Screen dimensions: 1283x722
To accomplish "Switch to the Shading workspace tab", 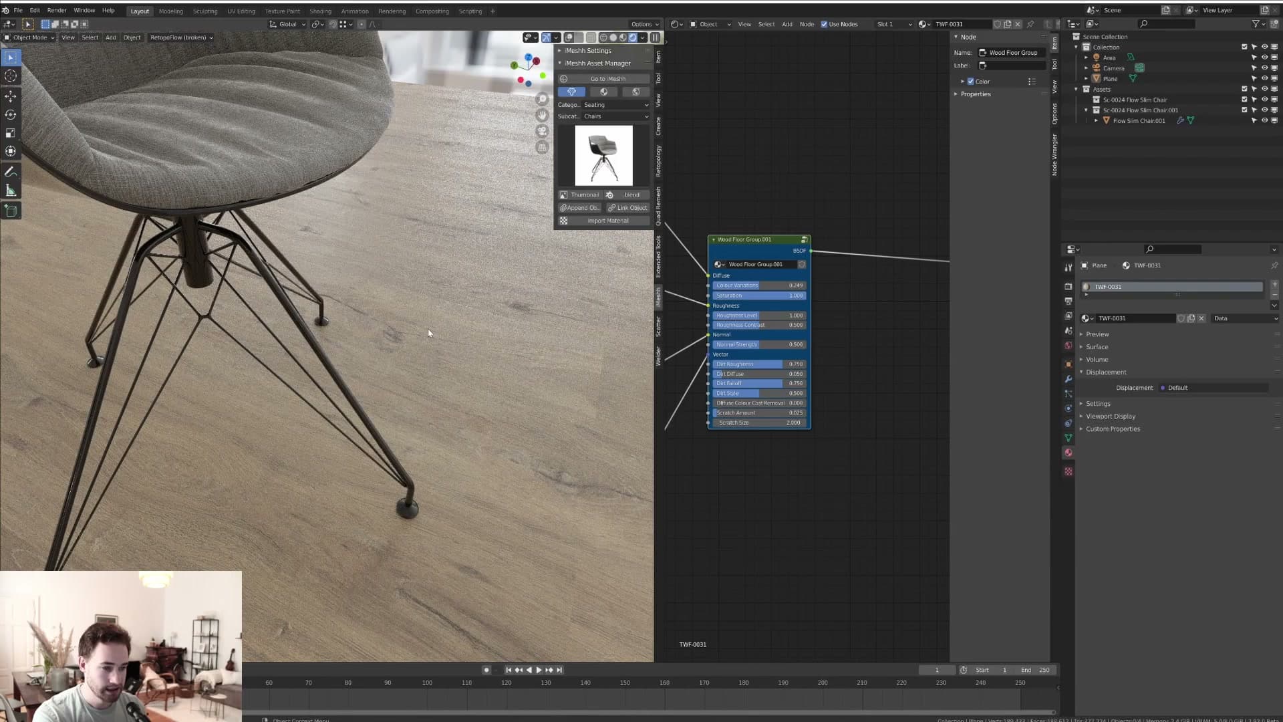I will tap(320, 11).
